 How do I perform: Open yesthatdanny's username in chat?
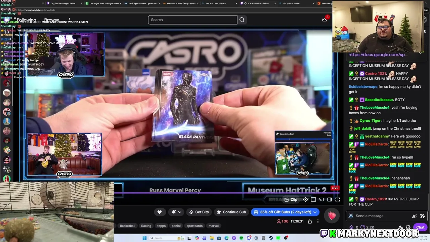379,136
